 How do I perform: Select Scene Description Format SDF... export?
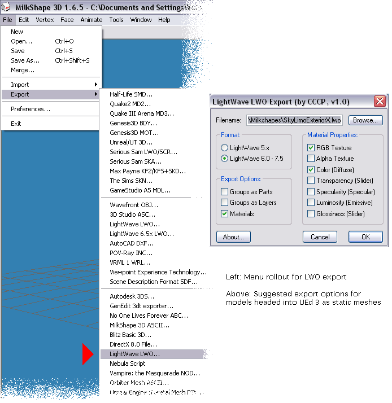click(x=153, y=282)
